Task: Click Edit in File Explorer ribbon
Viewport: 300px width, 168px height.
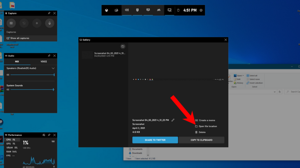Action: (x=237, y=79)
